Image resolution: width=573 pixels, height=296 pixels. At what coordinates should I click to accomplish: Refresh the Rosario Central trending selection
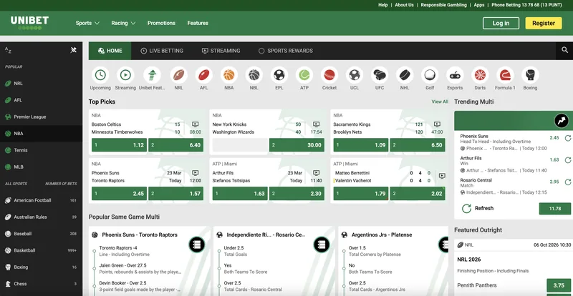pyautogui.click(x=568, y=182)
